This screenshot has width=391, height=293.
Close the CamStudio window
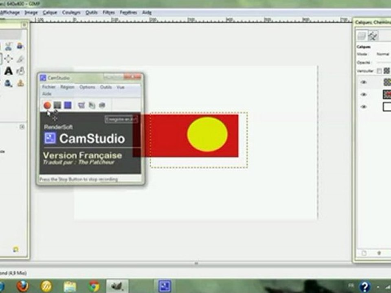[x=133, y=77]
